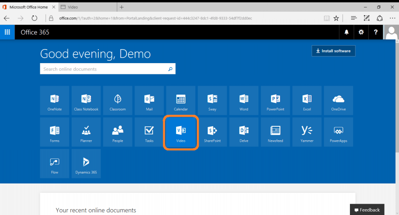Click the Install software button
This screenshot has width=399, height=215.
334,51
